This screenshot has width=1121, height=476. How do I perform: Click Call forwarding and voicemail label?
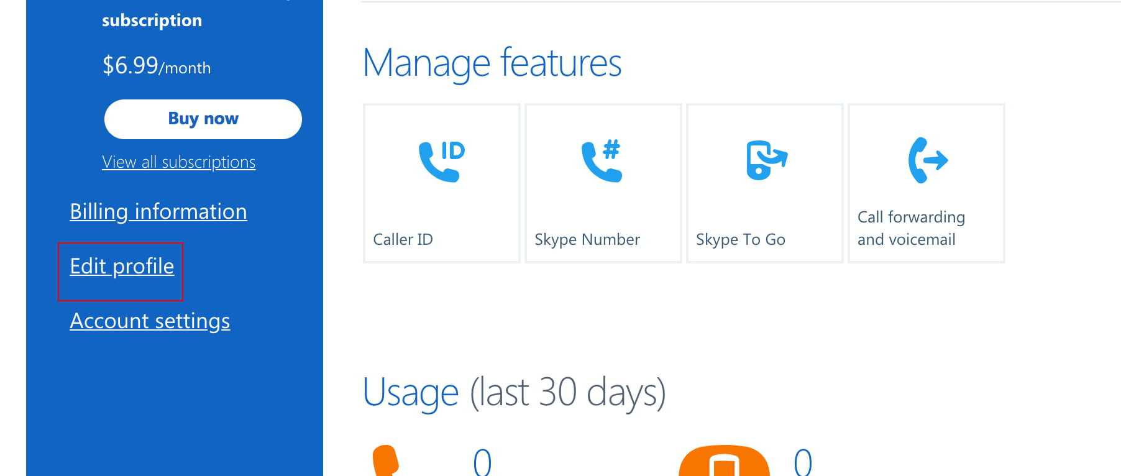(x=911, y=228)
